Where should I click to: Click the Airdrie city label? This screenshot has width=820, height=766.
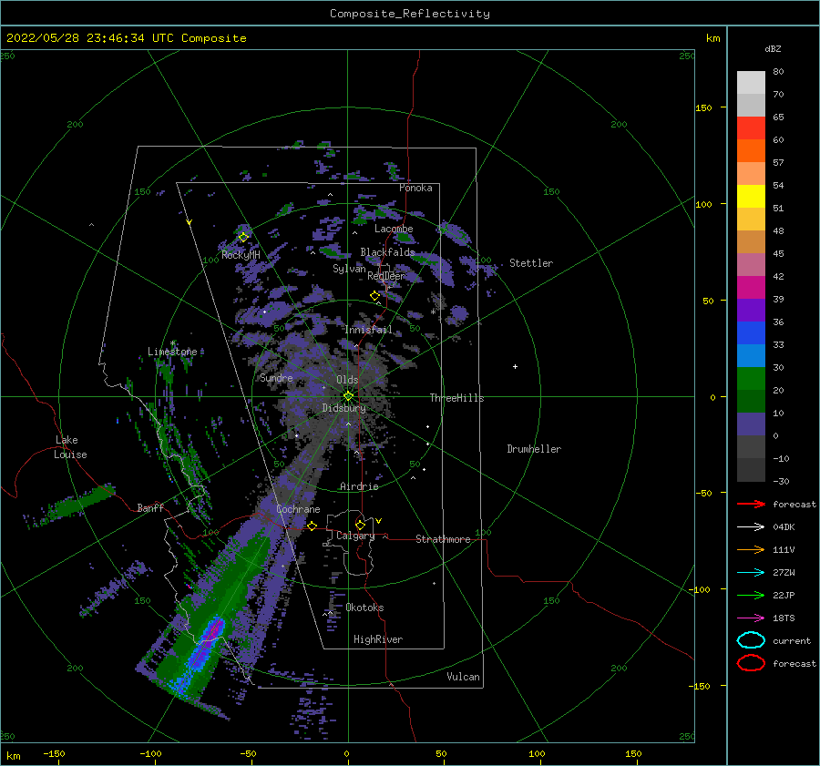tap(359, 486)
